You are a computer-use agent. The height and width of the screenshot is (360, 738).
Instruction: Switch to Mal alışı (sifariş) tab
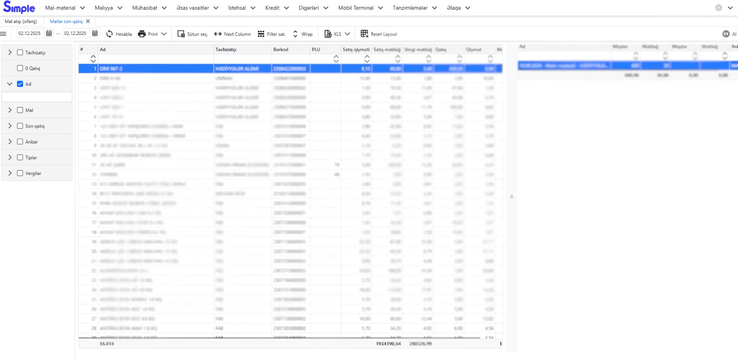pos(21,21)
